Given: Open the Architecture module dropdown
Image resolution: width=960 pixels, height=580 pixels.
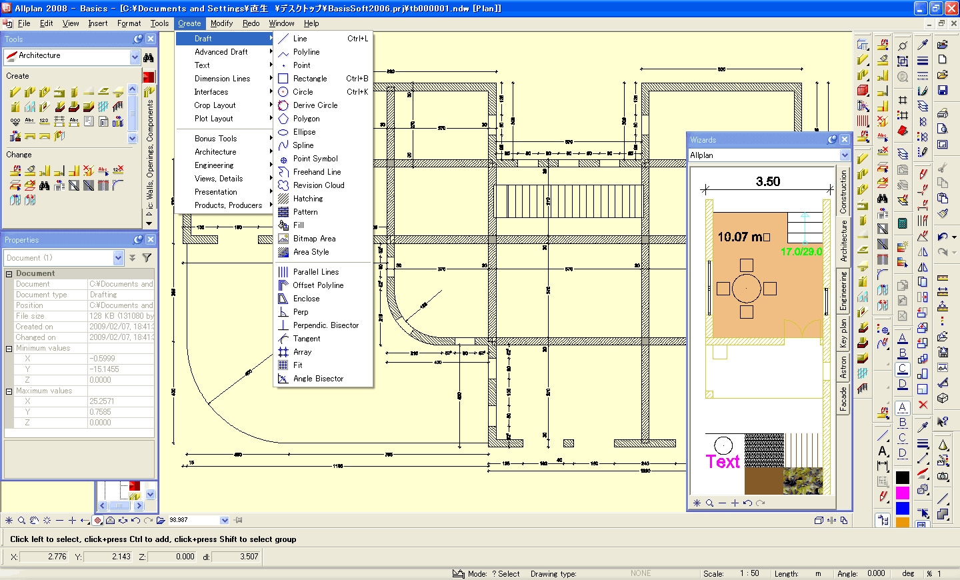Looking at the screenshot, I should pyautogui.click(x=135, y=57).
